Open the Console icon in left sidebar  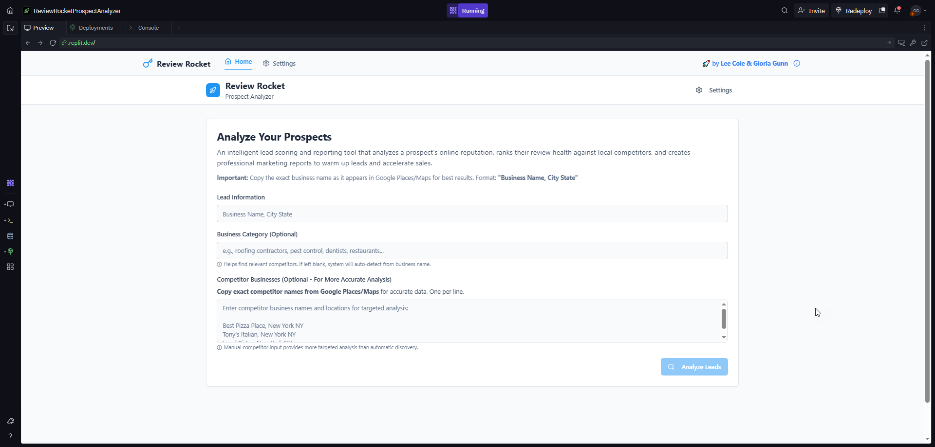[x=10, y=220]
